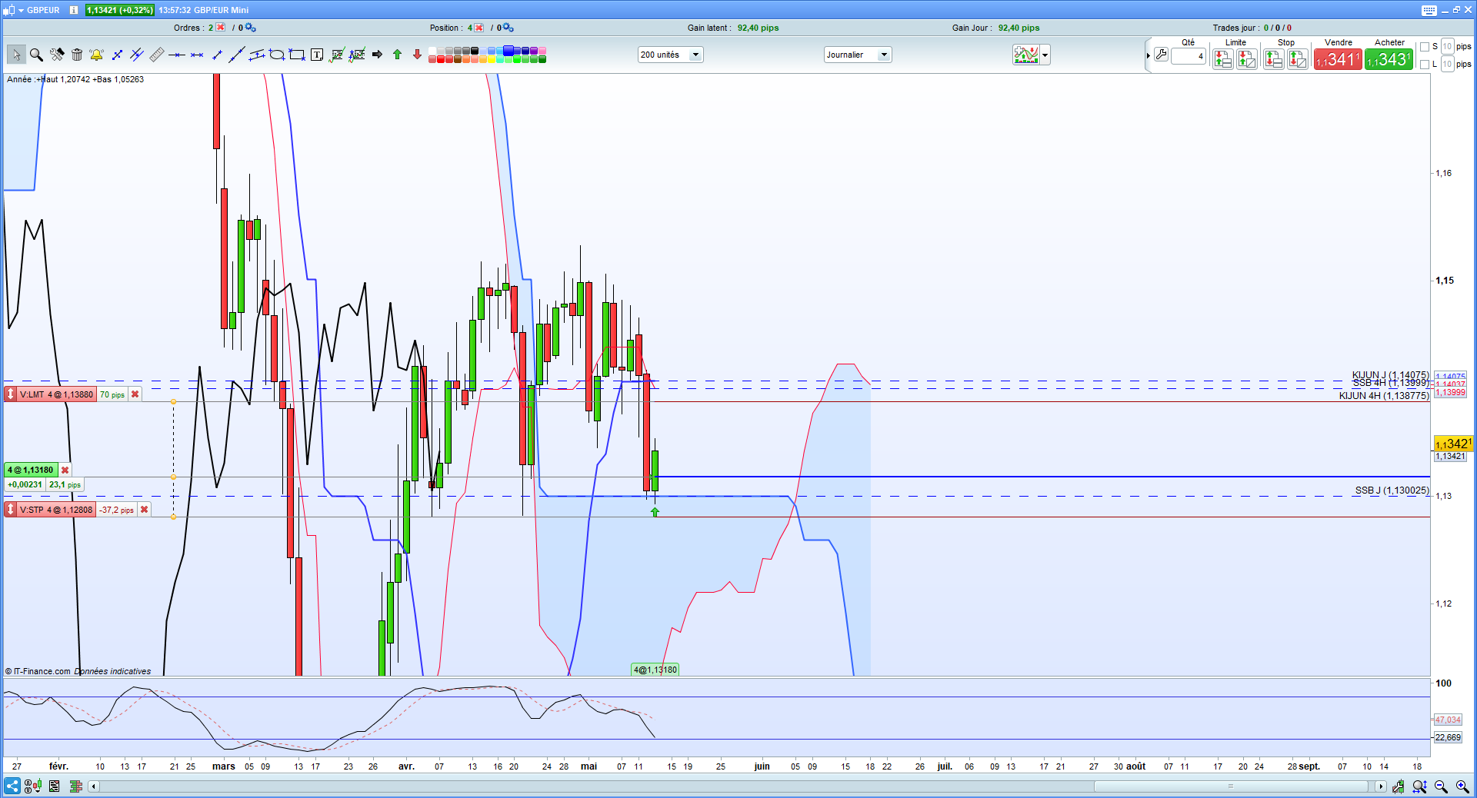Click the instrument info 'i' button
This screenshot has height=798, width=1477.
(x=74, y=10)
